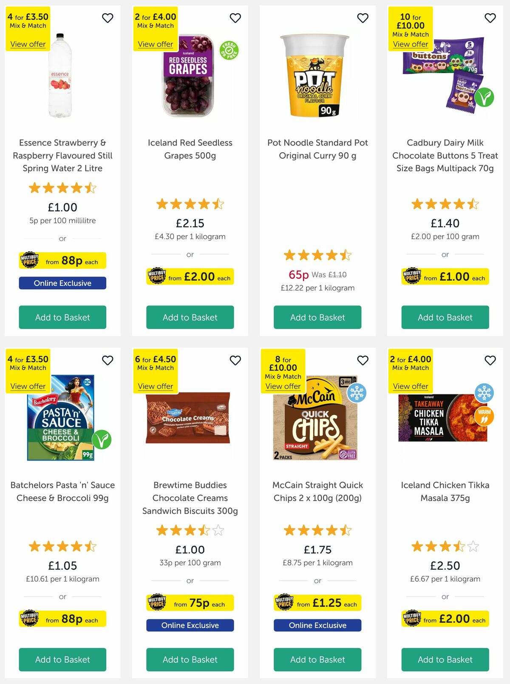Screen dimensions: 510x684
Task: View offer on Batchelors 4 for £3.50 deal
Action: point(28,386)
